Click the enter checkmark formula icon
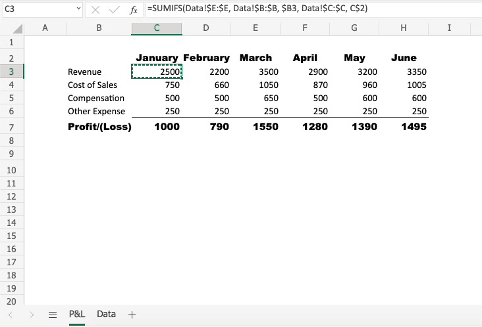This screenshot has width=482, height=327. pyautogui.click(x=115, y=10)
